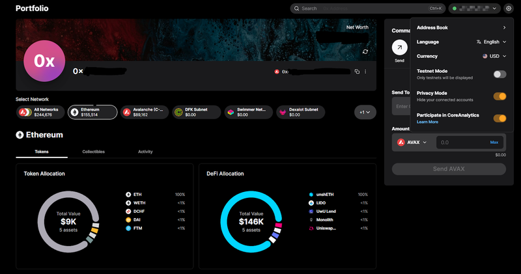Open the settings gear icon
The image size is (521, 274).
[509, 8]
